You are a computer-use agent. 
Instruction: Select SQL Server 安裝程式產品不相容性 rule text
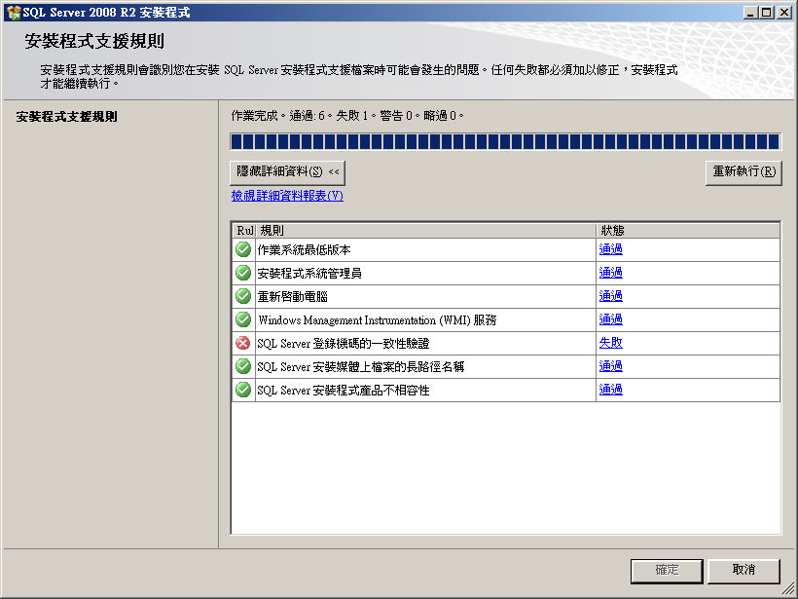coord(344,391)
